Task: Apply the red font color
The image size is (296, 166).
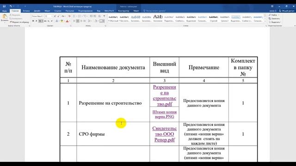Action: [67, 21]
